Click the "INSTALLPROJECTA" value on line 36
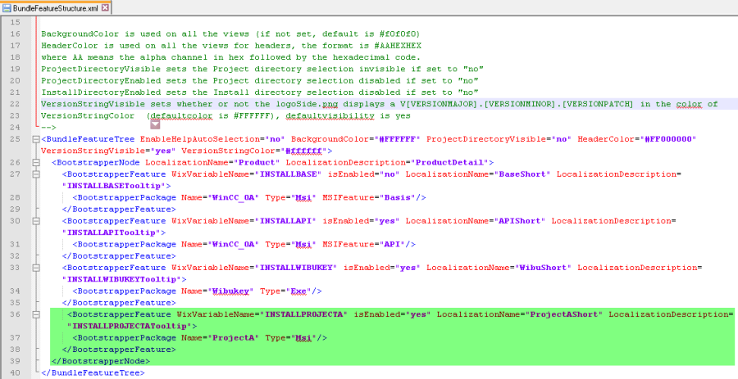 (303, 314)
